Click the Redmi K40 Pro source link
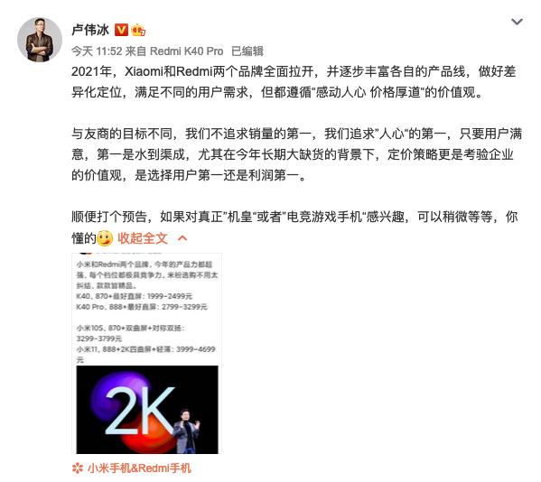The height and width of the screenshot is (482, 541). click(186, 51)
